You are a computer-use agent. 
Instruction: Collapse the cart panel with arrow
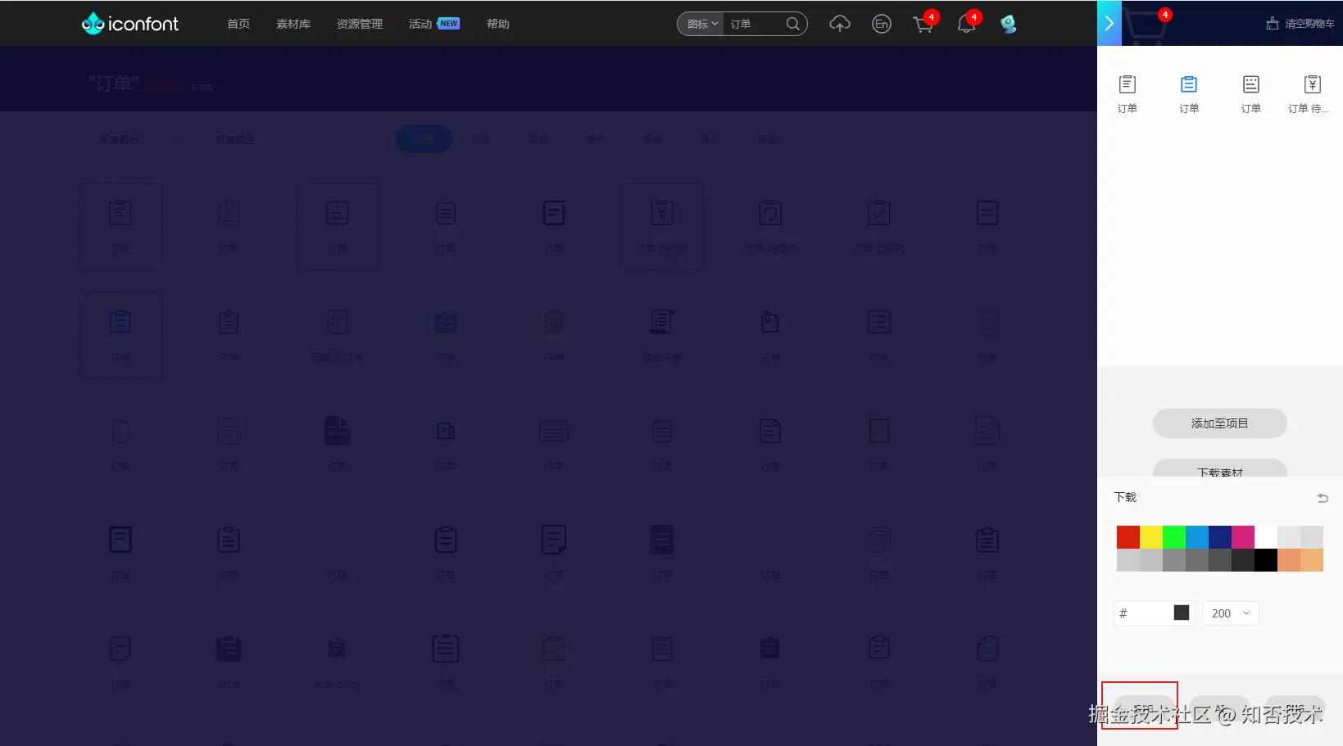coord(1109,23)
